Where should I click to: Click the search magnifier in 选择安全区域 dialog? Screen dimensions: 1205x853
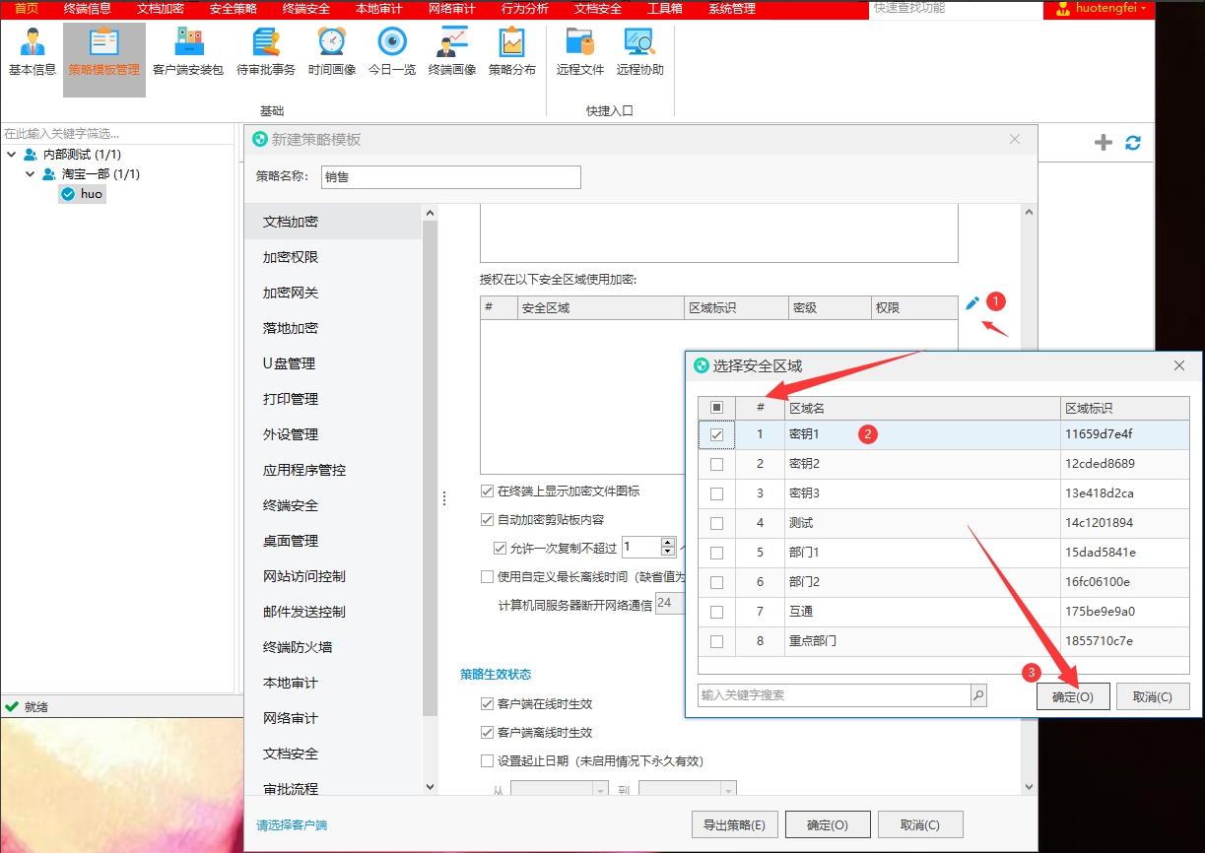click(978, 695)
